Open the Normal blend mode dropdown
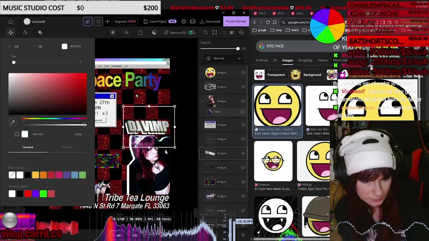The width and height of the screenshot is (429, 241). (224, 58)
